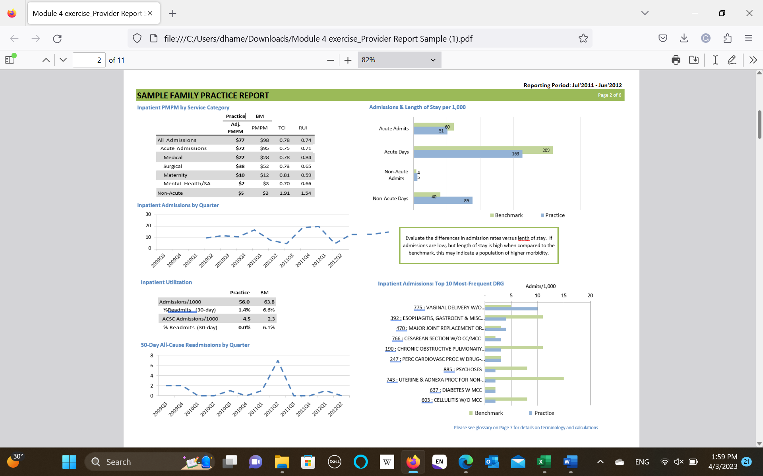Open the volume control in system tray
Image resolution: width=763 pixels, height=476 pixels.
[678, 462]
